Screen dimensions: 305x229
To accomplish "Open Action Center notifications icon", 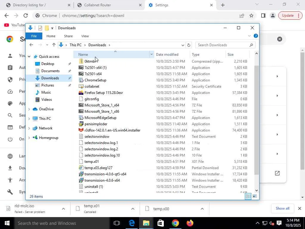I will click(279, 223).
